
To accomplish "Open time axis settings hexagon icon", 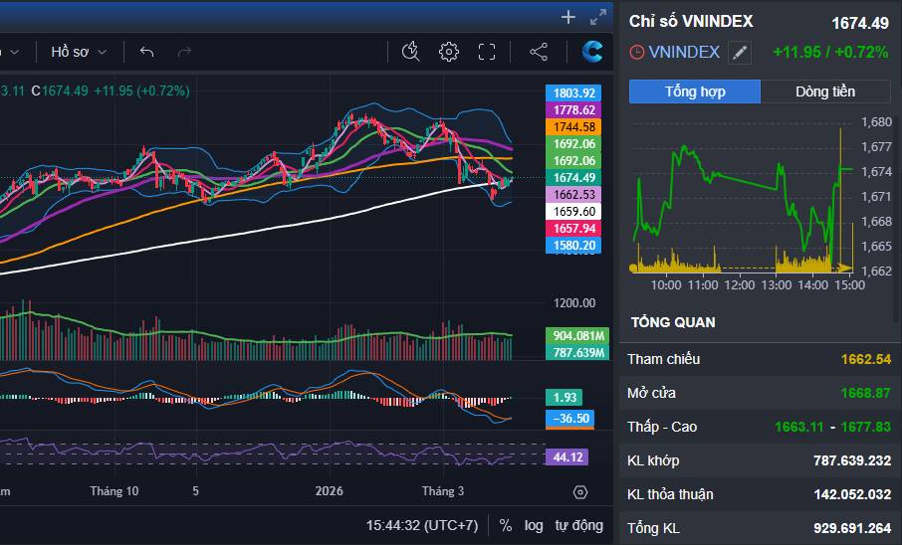I will click(580, 492).
